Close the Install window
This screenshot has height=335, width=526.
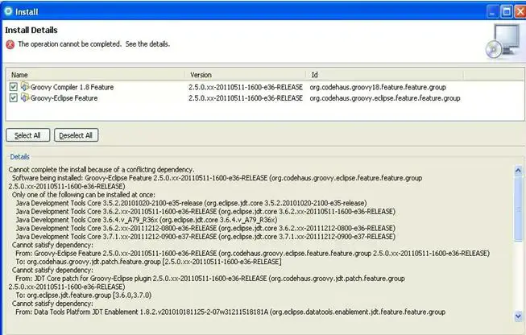point(520,12)
